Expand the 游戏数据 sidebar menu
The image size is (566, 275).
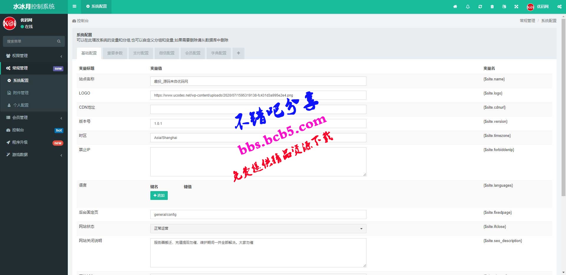34,155
